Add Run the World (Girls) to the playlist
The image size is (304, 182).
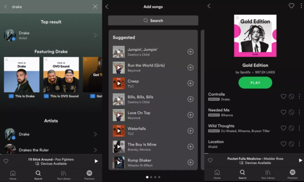coord(190,68)
